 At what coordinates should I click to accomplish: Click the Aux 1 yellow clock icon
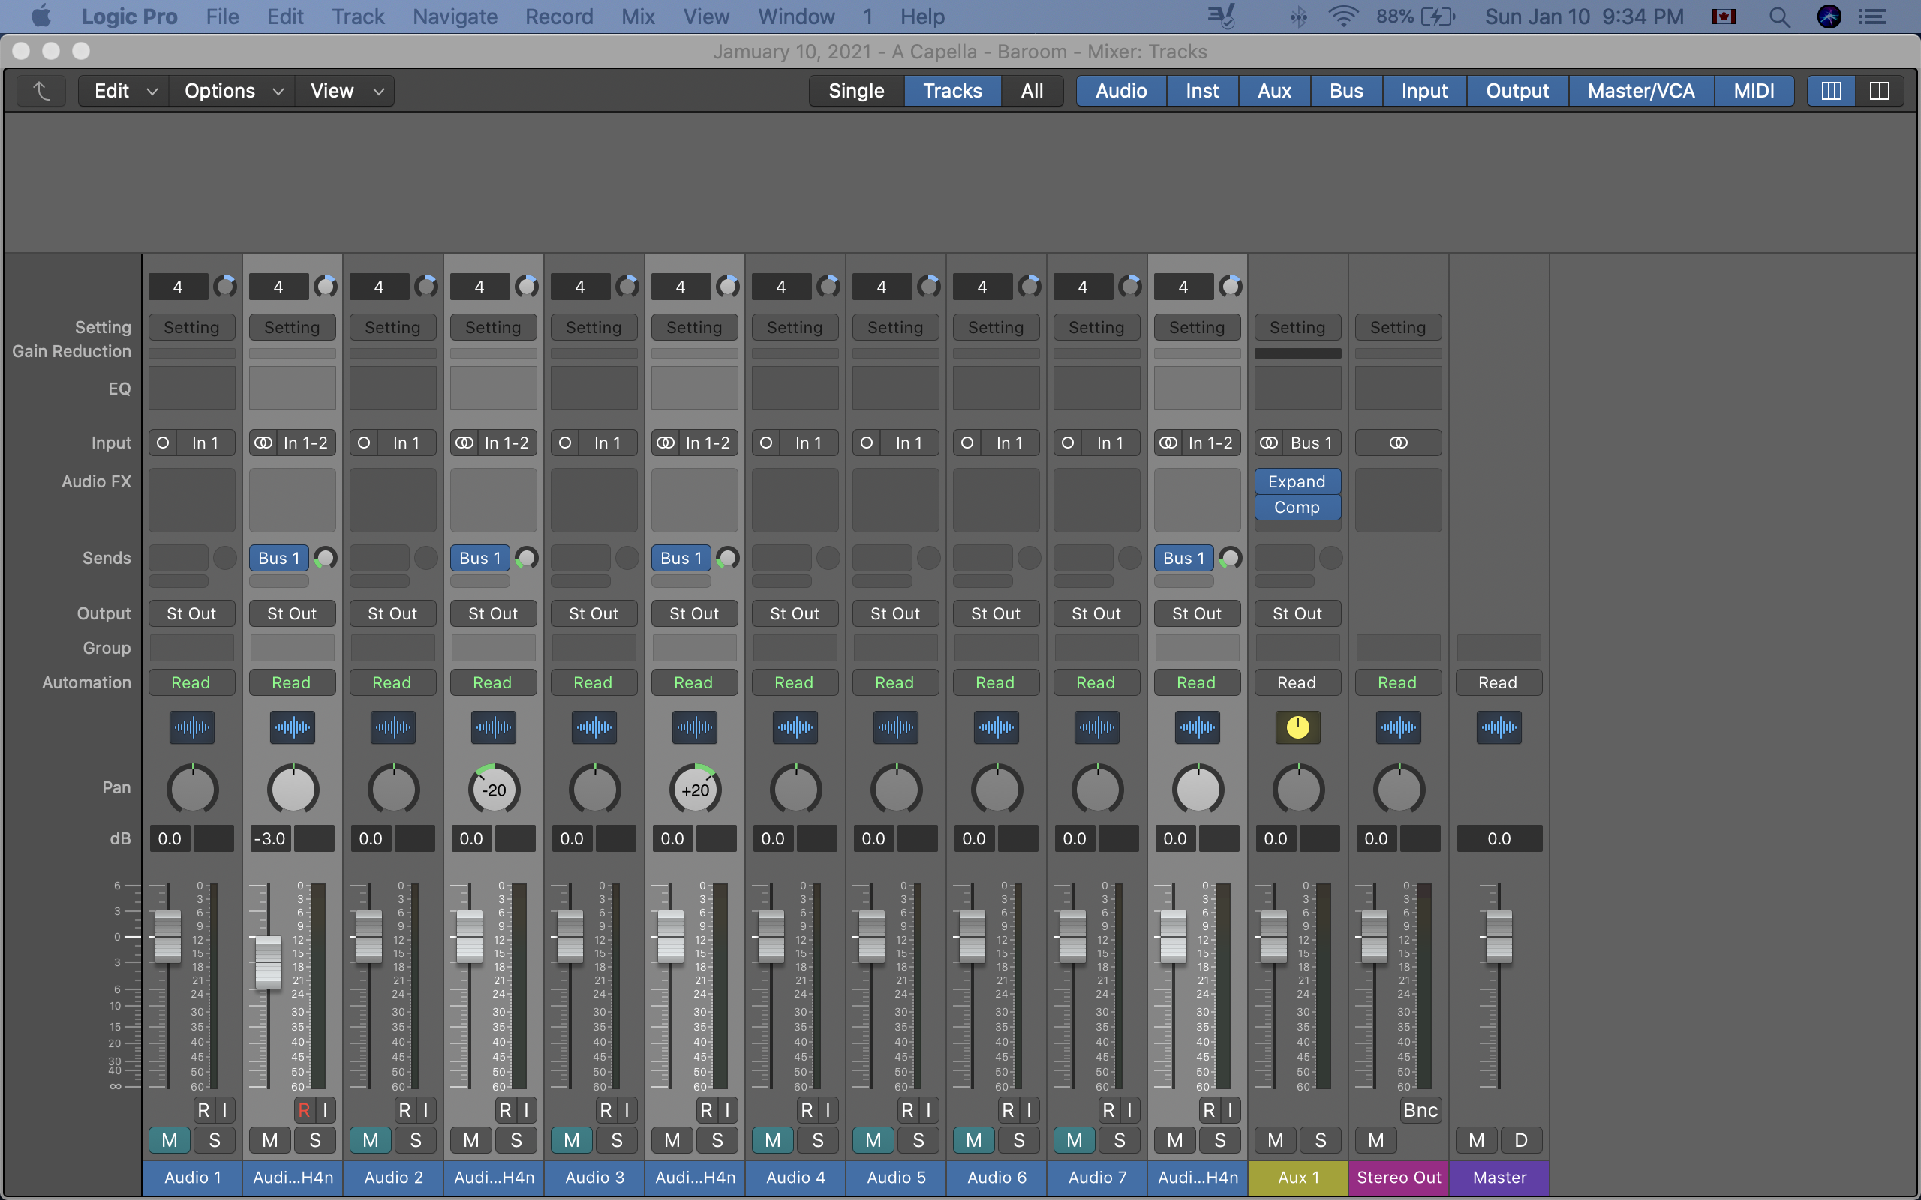pyautogui.click(x=1298, y=727)
